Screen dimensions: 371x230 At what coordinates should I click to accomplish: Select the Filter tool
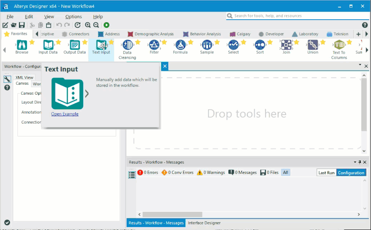pos(154,45)
